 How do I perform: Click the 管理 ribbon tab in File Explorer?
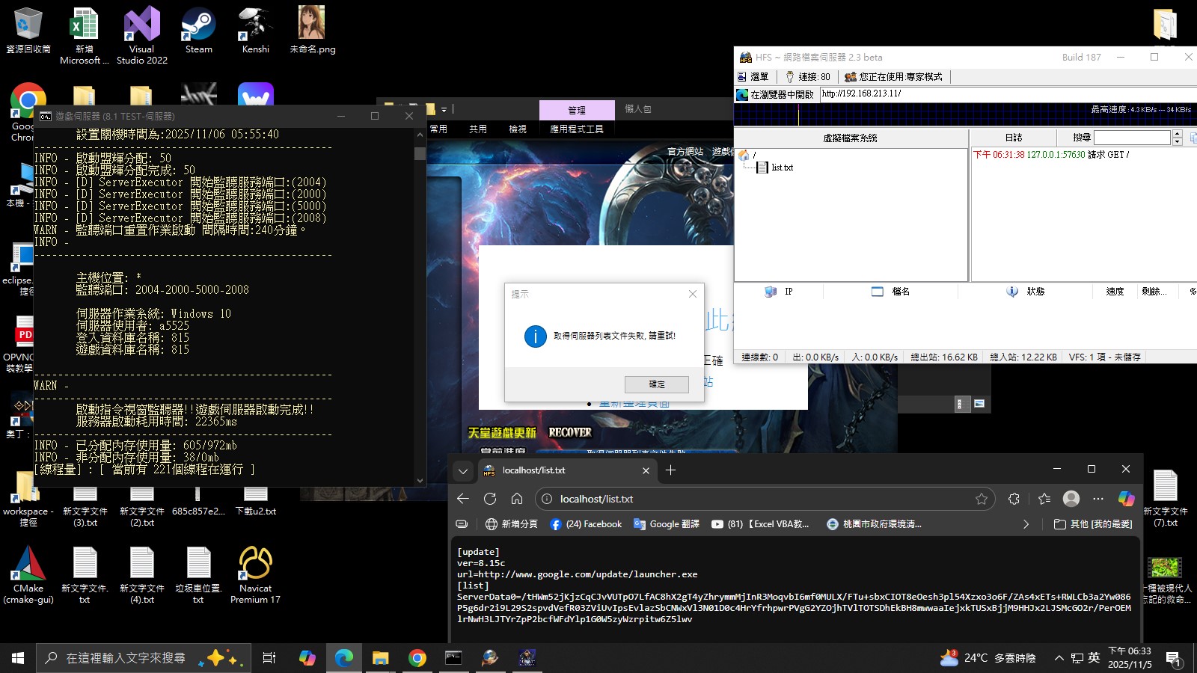point(577,110)
